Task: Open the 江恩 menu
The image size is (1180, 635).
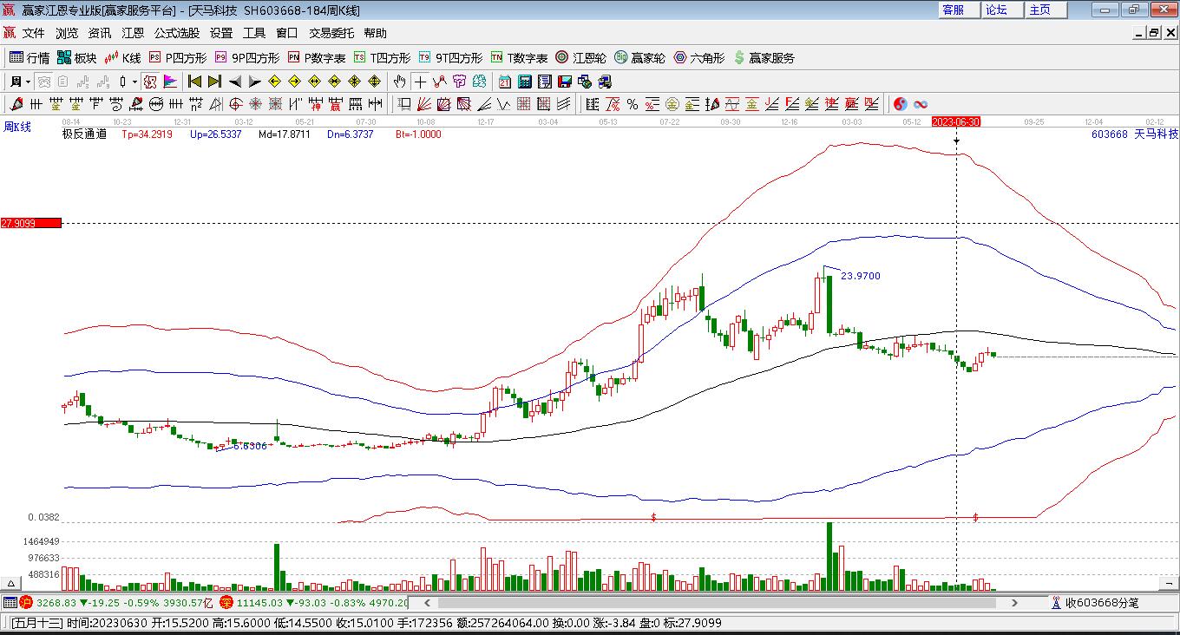Action: [x=133, y=33]
